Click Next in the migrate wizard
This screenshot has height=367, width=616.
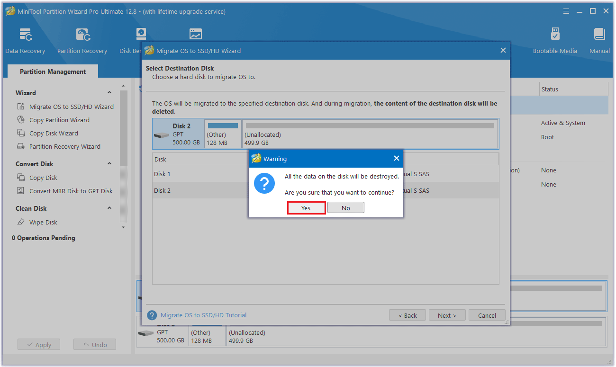[447, 315]
